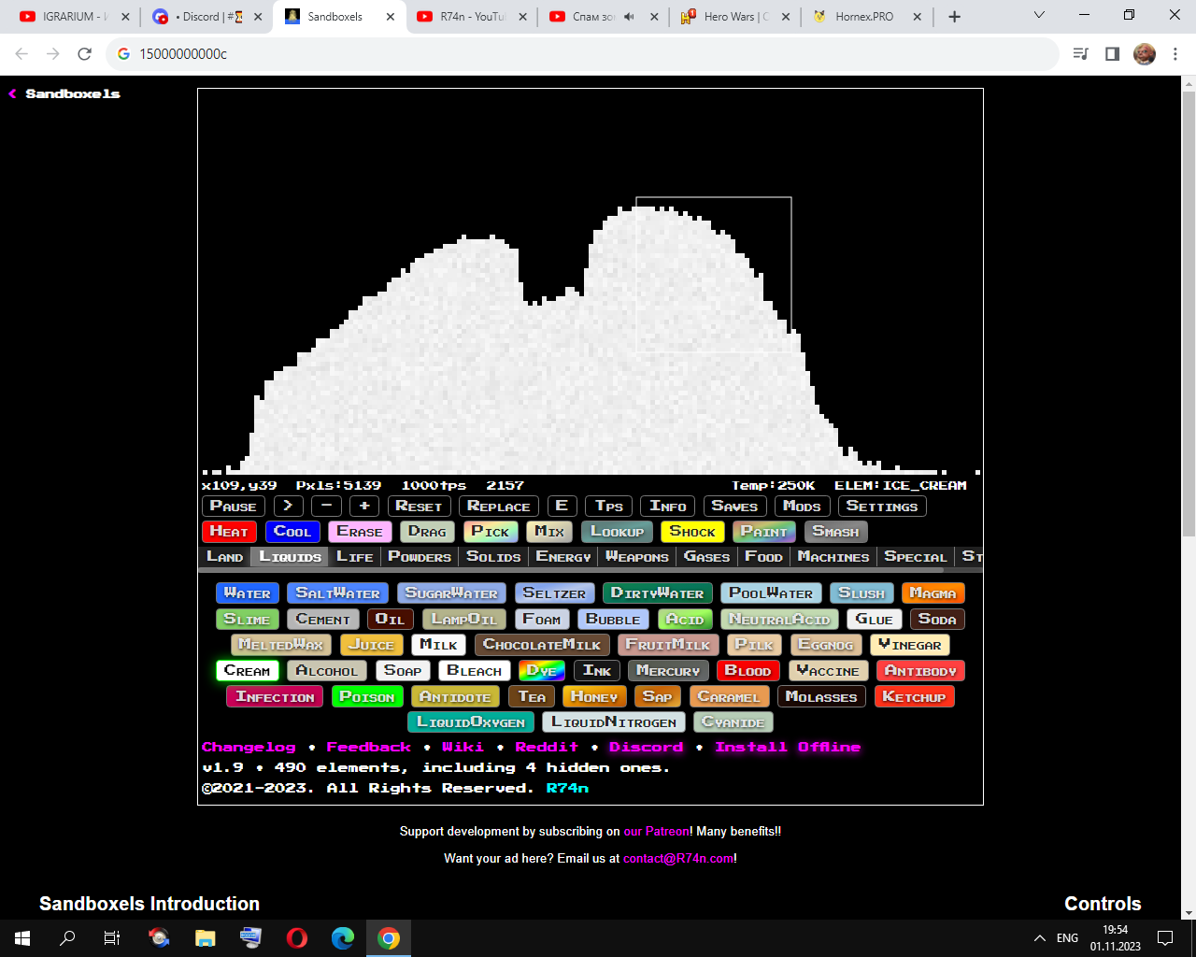Go back with the browser back arrow
This screenshot has height=957, width=1196.
[21, 54]
